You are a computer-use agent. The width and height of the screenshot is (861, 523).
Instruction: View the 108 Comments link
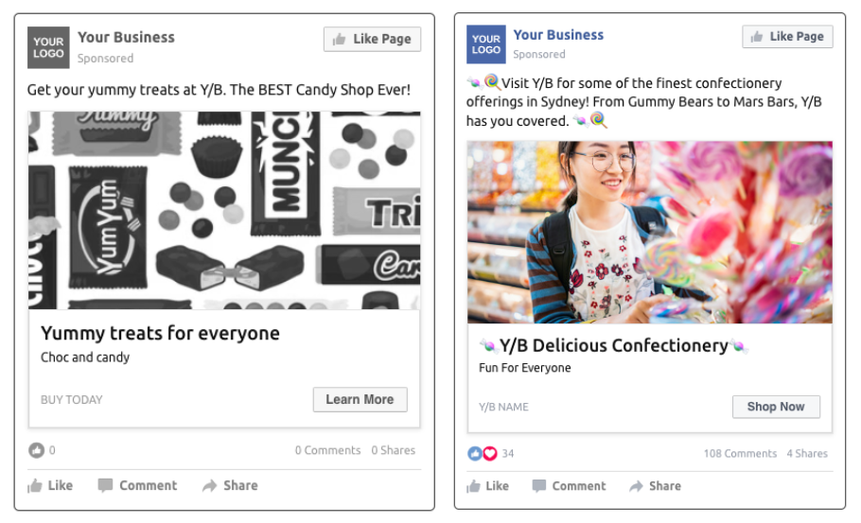[740, 454]
